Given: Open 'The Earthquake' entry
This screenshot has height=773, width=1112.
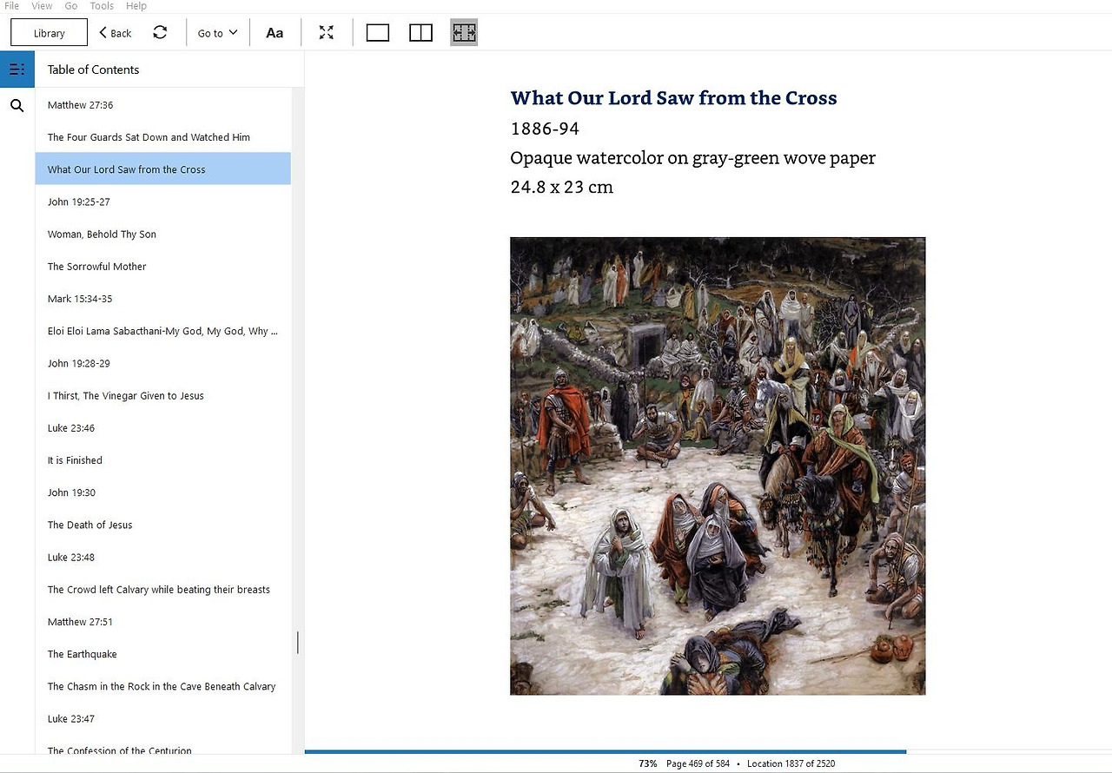Looking at the screenshot, I should tap(163, 654).
